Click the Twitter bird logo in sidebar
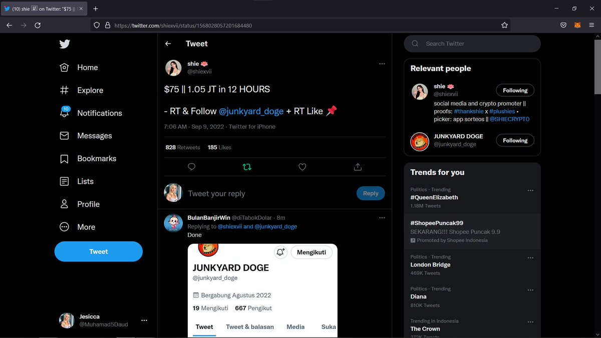 click(x=65, y=44)
